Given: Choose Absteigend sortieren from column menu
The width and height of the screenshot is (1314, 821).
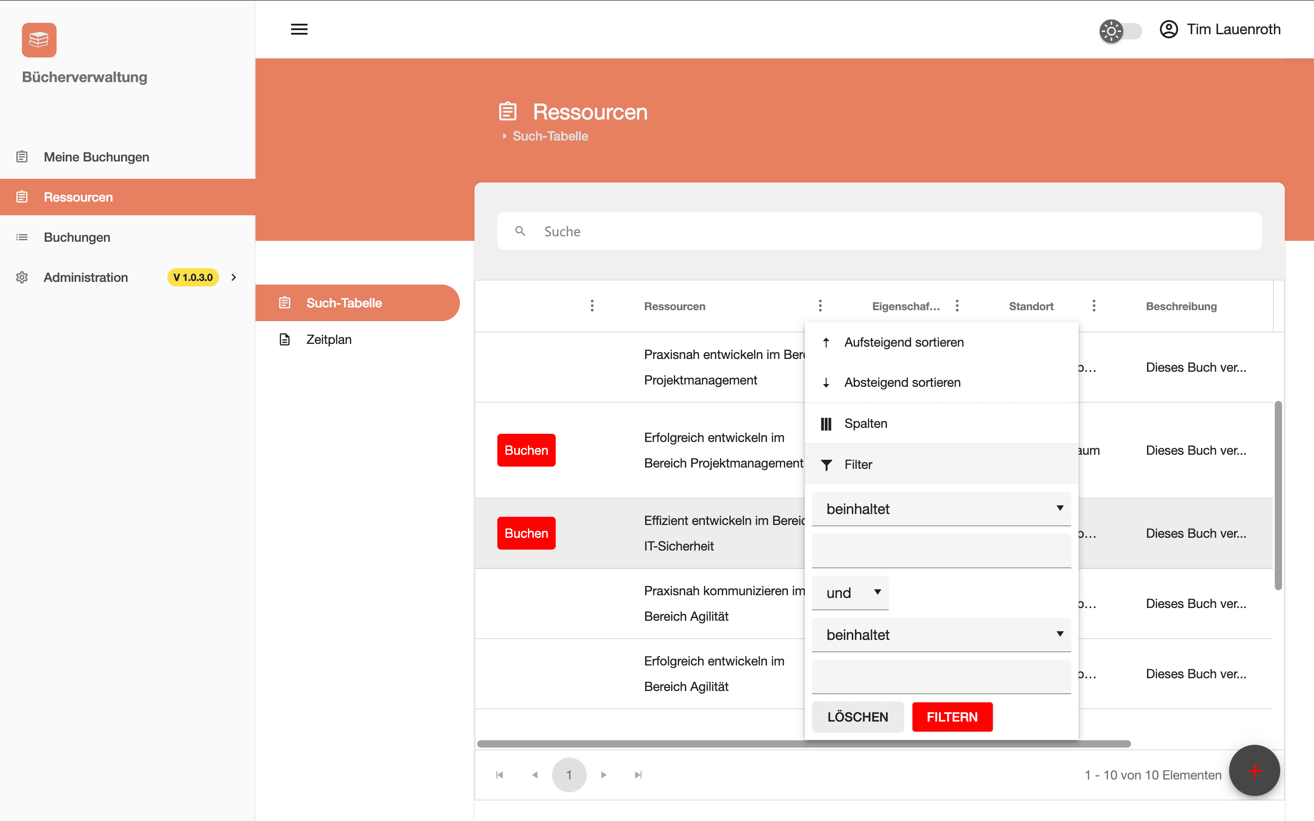Looking at the screenshot, I should point(941,383).
